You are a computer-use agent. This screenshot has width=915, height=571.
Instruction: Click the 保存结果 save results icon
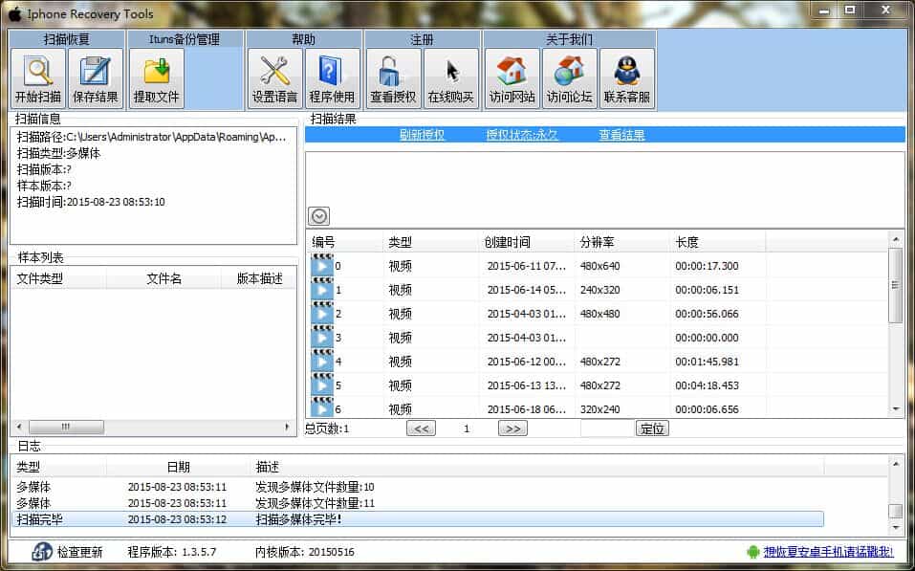(95, 78)
